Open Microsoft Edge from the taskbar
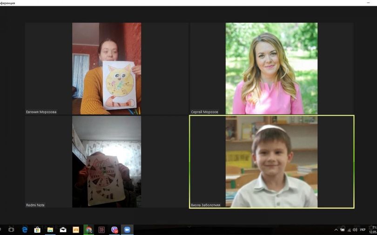Image resolution: width=377 pixels, height=235 pixels. click(24, 229)
